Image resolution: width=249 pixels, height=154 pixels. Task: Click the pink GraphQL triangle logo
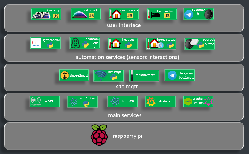(x=208, y=101)
